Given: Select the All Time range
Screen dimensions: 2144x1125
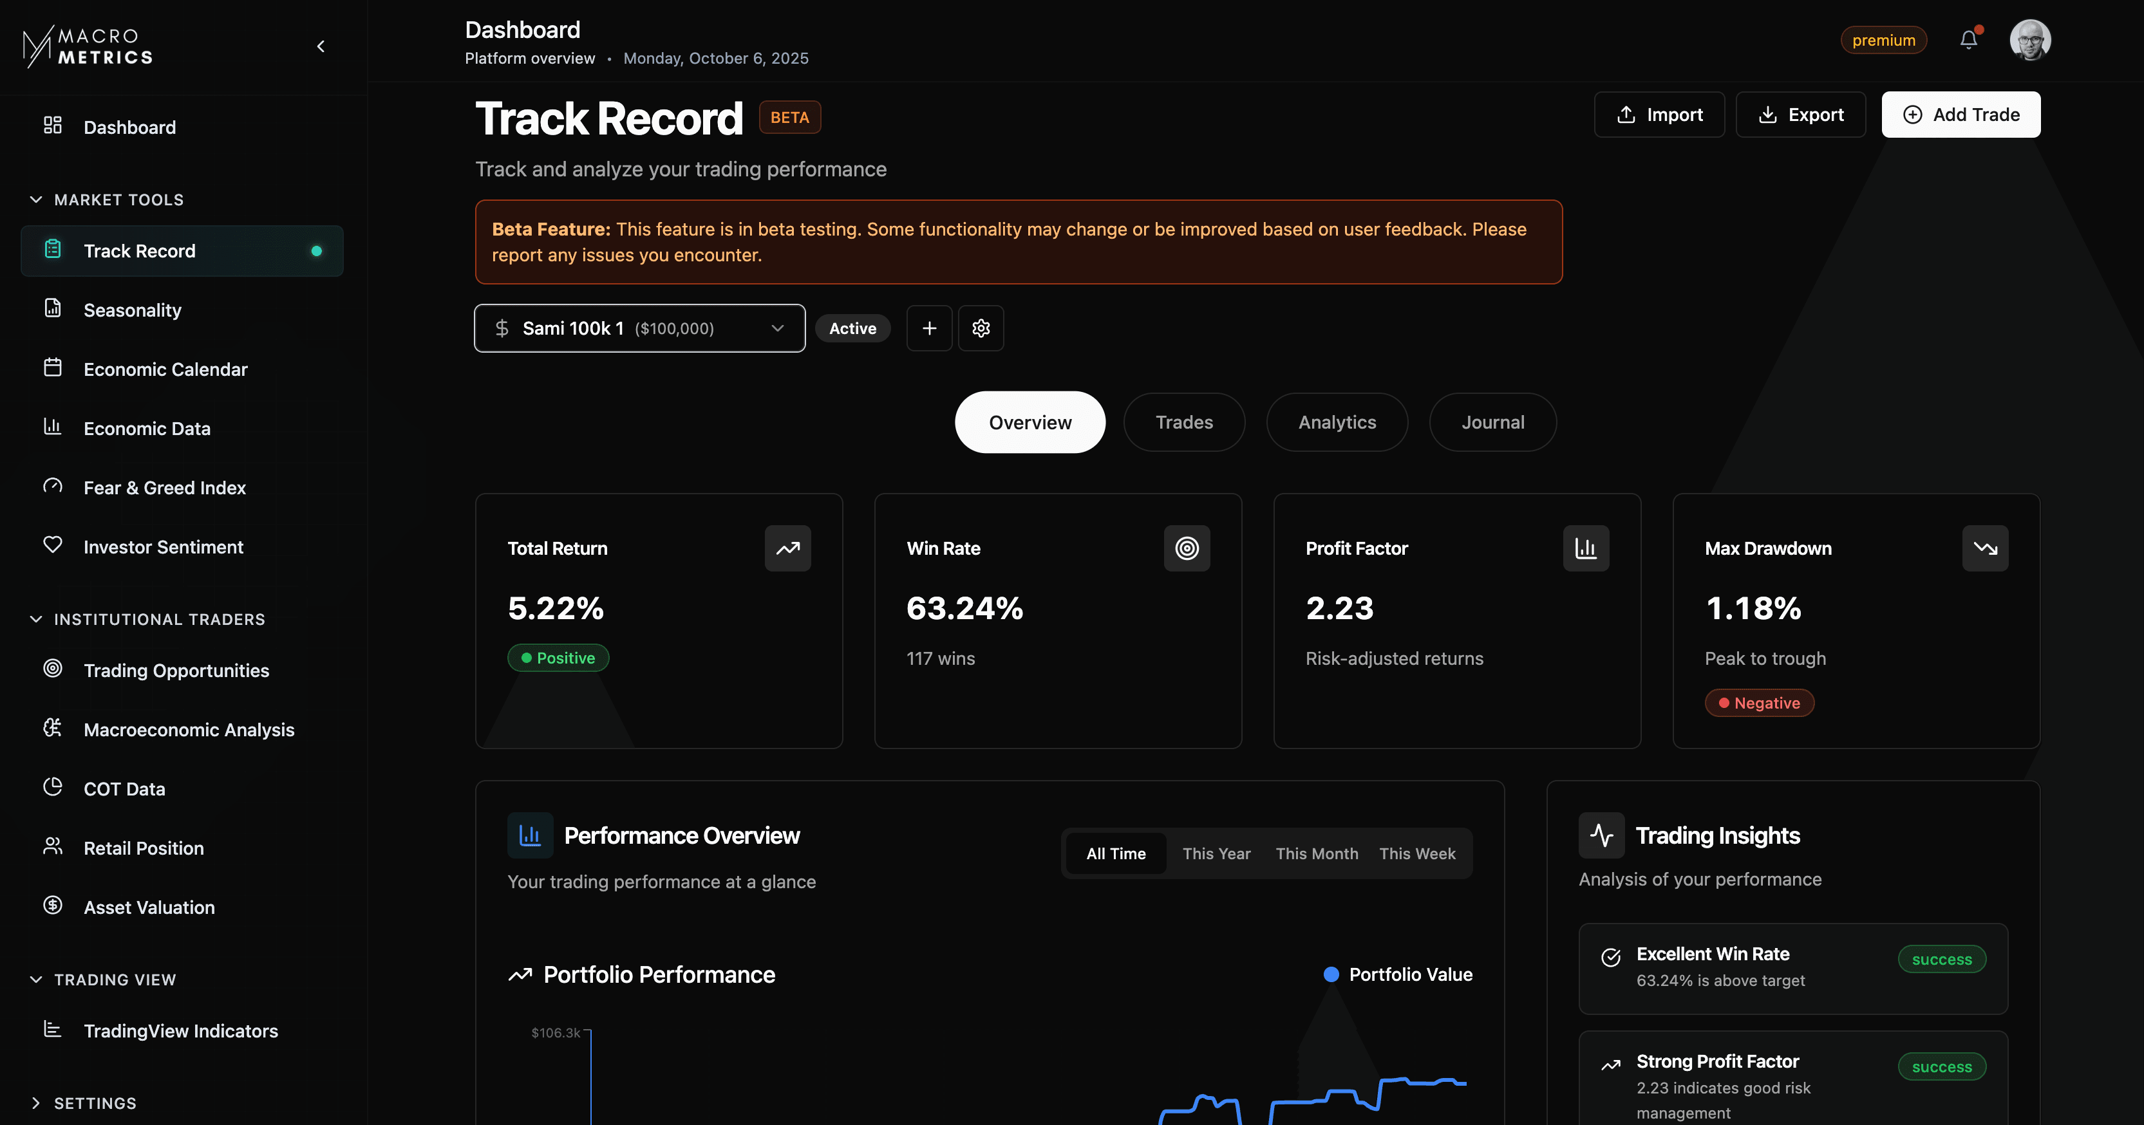Looking at the screenshot, I should click(1115, 854).
